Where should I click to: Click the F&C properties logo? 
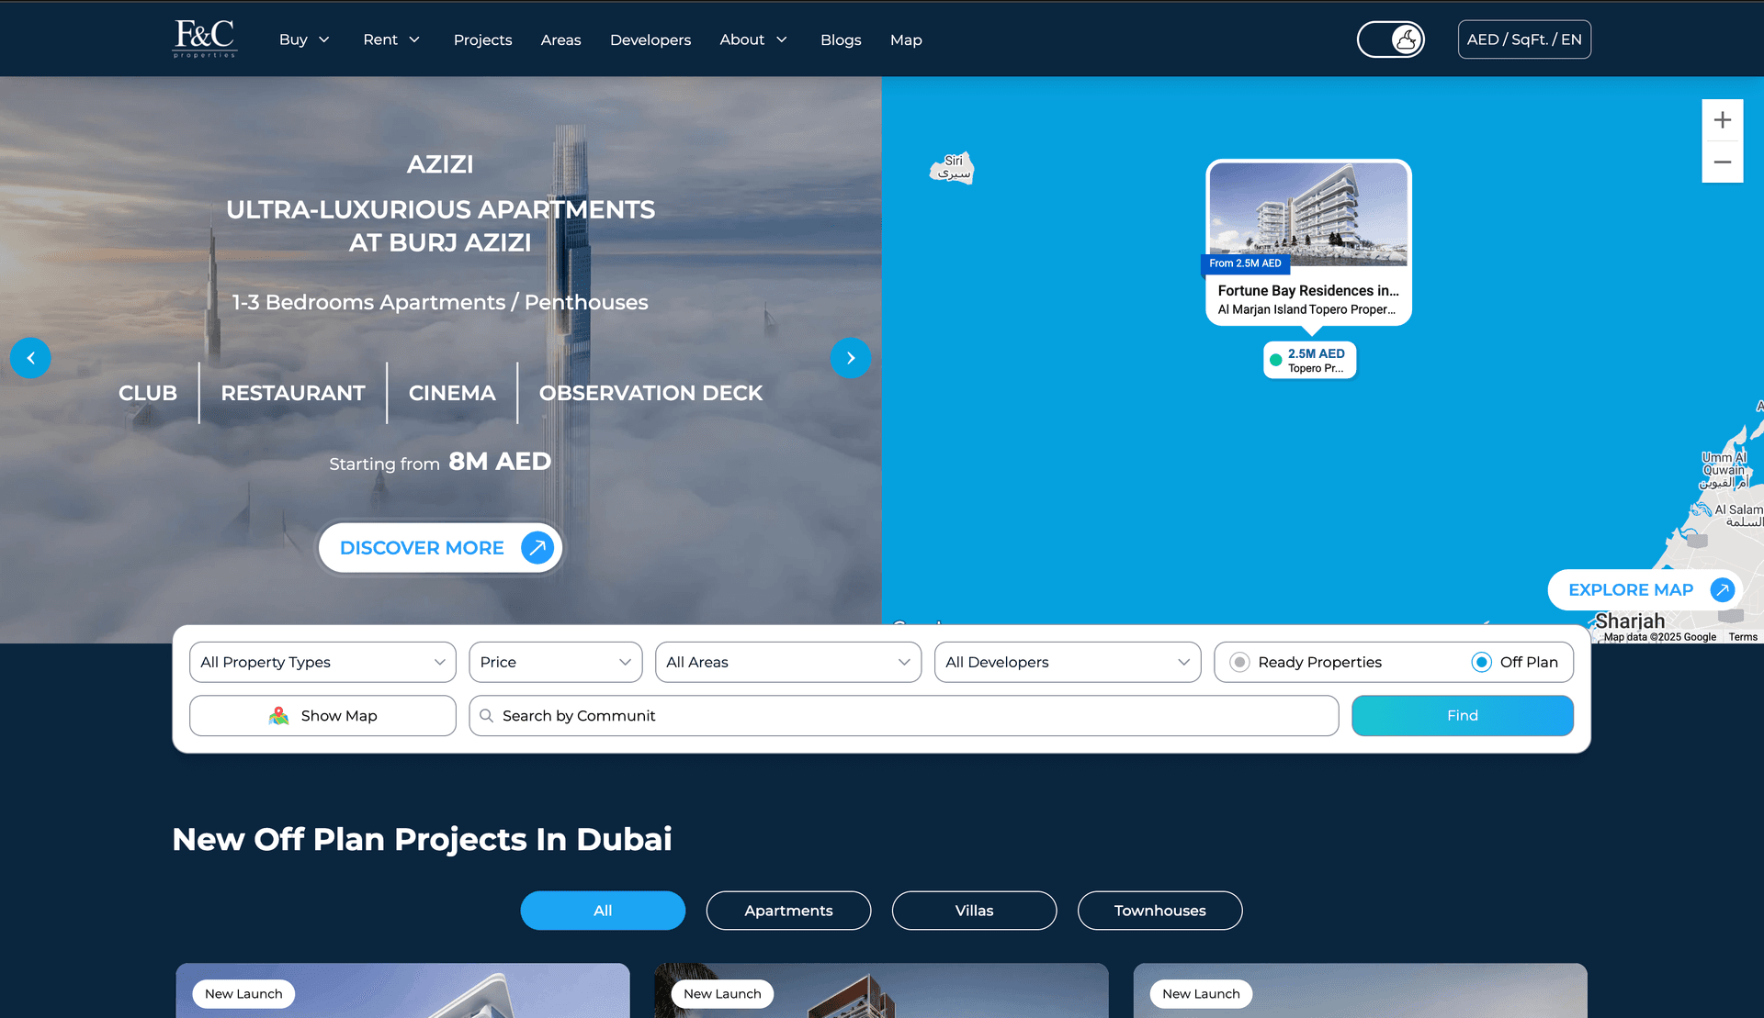[204, 39]
